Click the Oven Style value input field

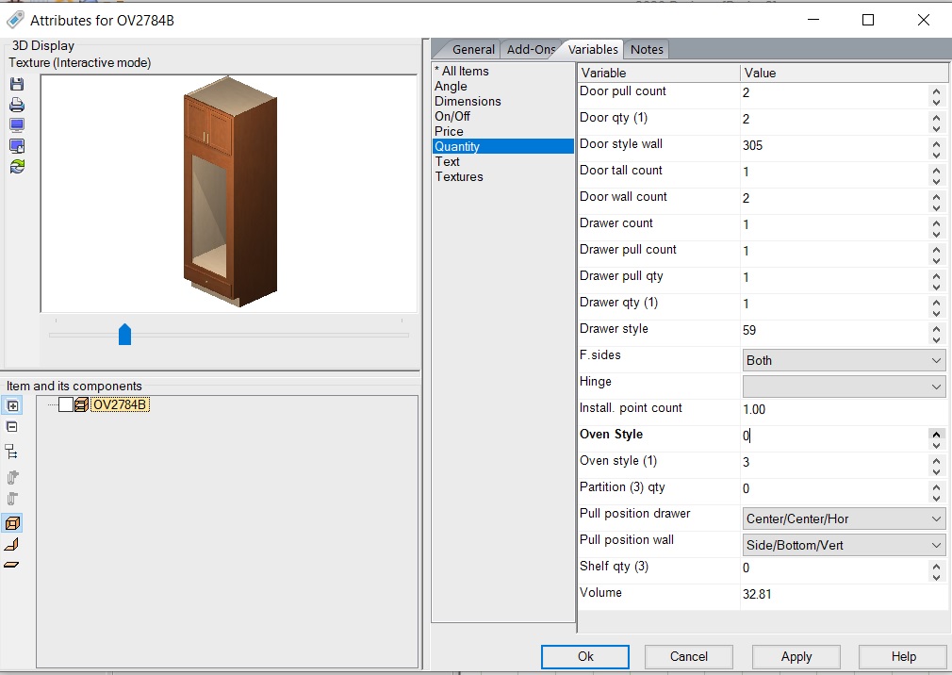click(833, 436)
